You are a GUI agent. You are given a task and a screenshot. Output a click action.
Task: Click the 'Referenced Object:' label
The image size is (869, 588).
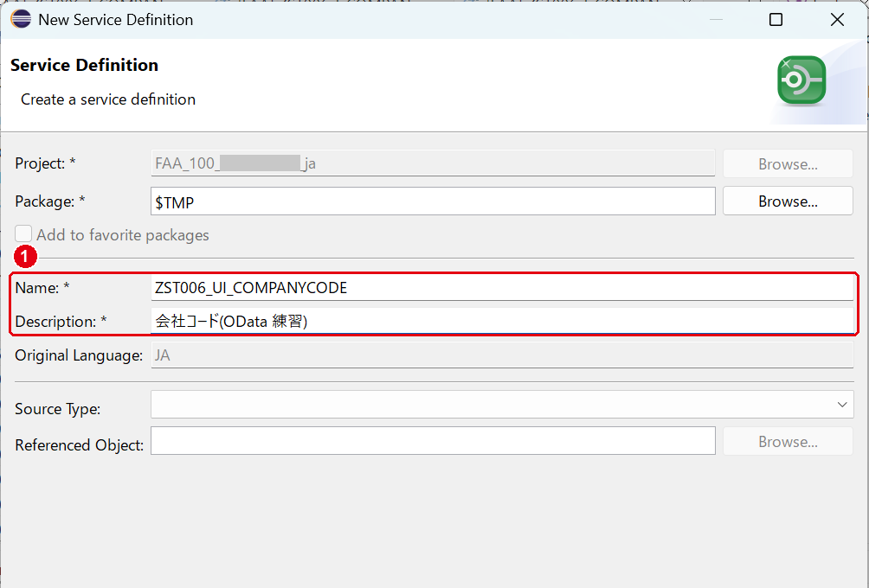80,445
